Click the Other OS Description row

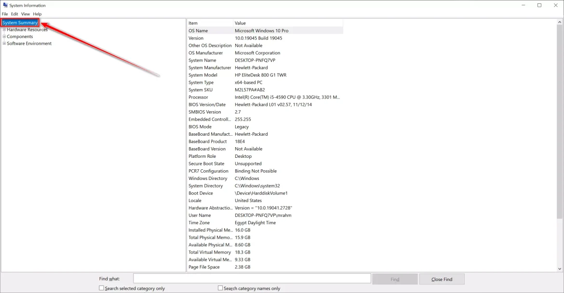(265, 46)
